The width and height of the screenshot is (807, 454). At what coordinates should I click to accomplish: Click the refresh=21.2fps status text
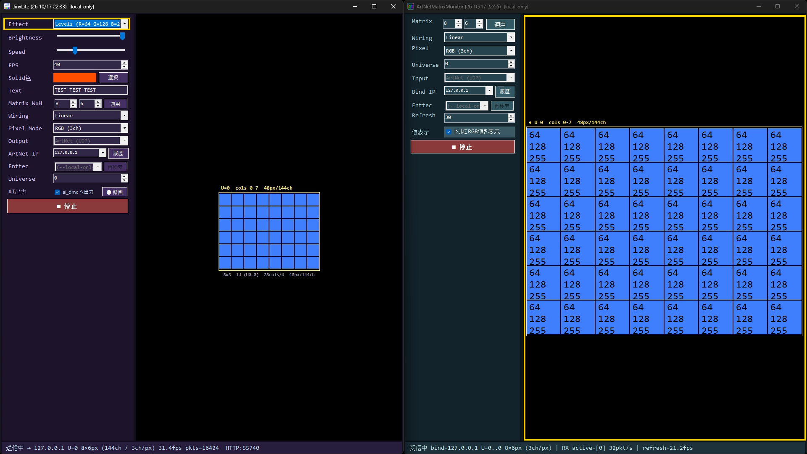pos(668,448)
